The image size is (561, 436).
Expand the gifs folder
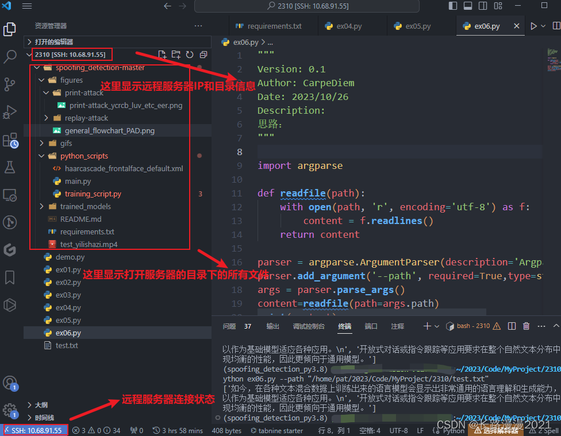click(41, 144)
